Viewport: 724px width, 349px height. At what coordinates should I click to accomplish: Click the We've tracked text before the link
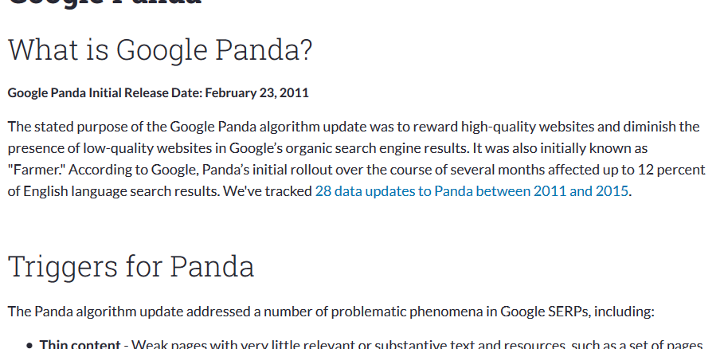pos(268,191)
